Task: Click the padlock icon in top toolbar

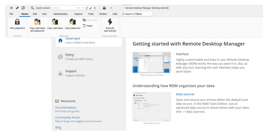Action: tap(104, 8)
